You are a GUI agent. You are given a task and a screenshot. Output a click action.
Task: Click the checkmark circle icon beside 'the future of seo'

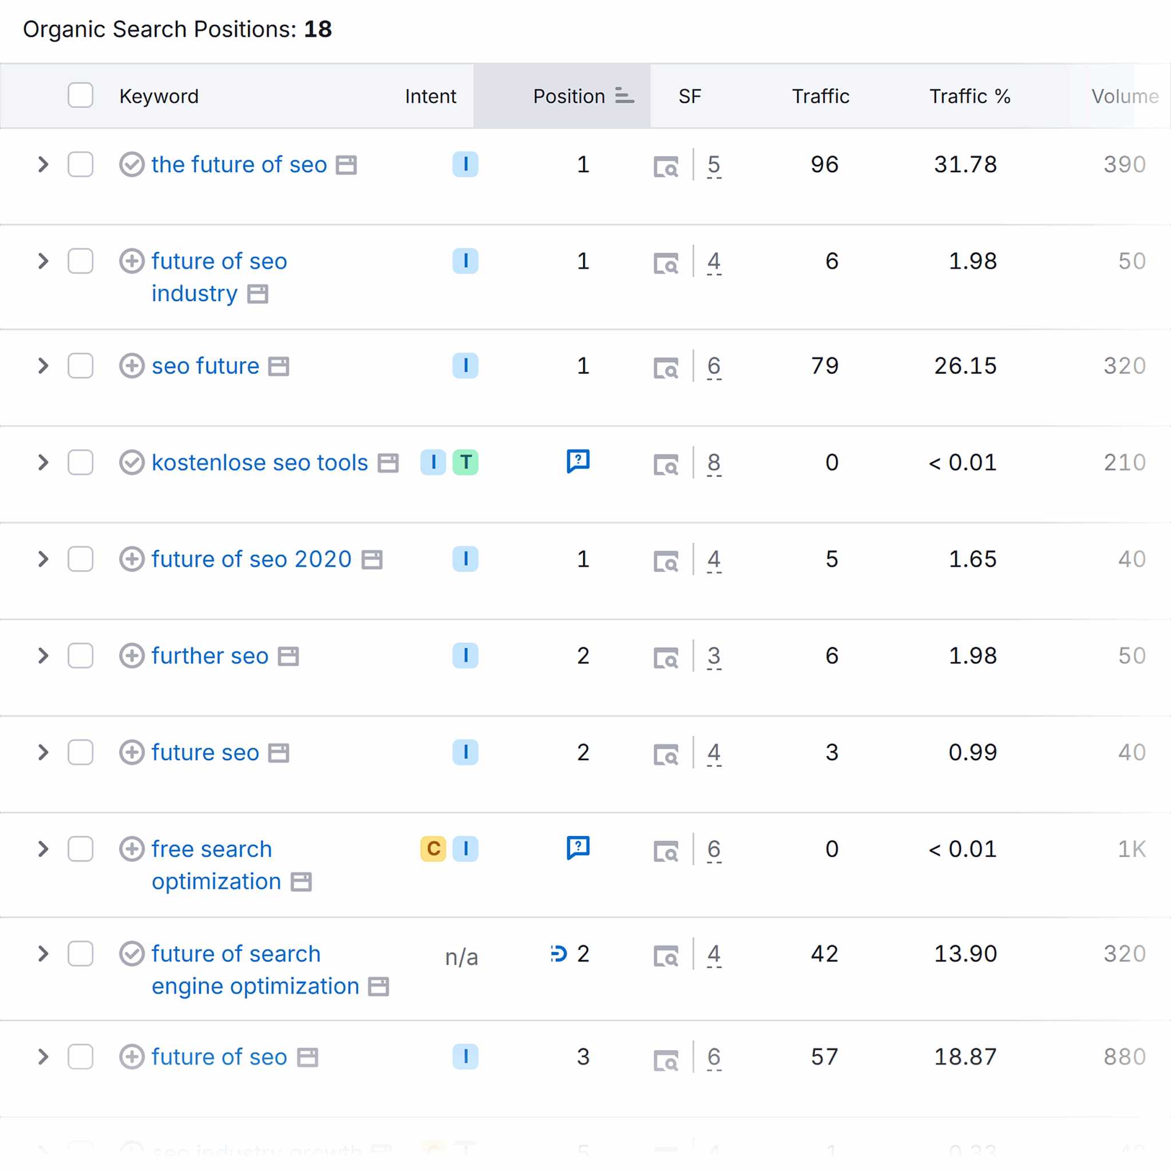tap(132, 165)
